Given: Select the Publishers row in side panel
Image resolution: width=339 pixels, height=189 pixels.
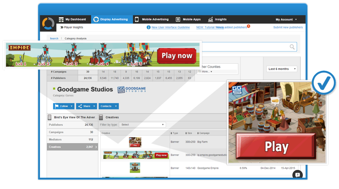Looking at the screenshot, I should point(72,125).
